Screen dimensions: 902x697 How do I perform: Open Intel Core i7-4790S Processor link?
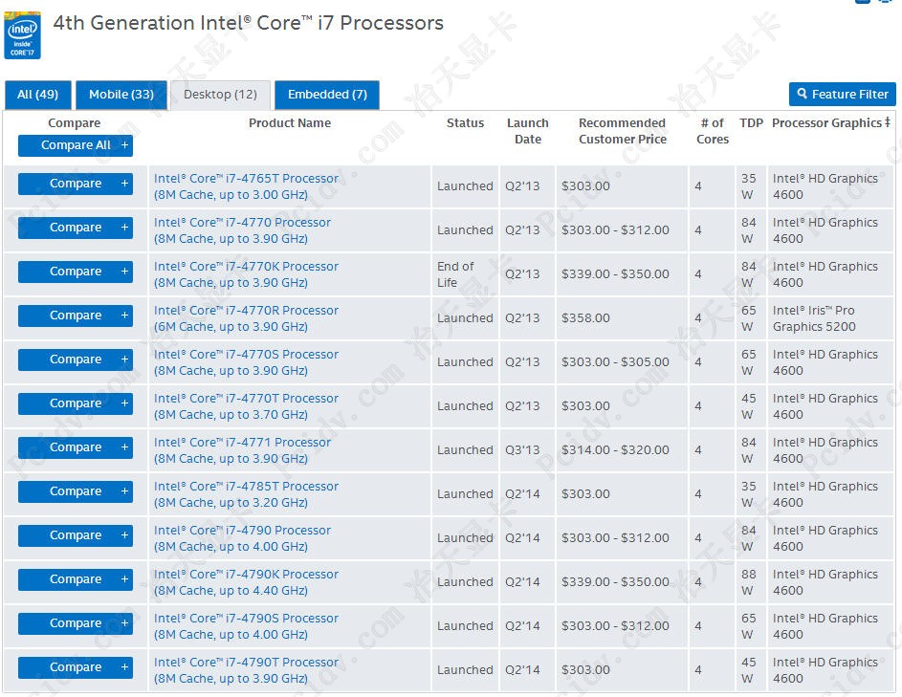click(246, 627)
